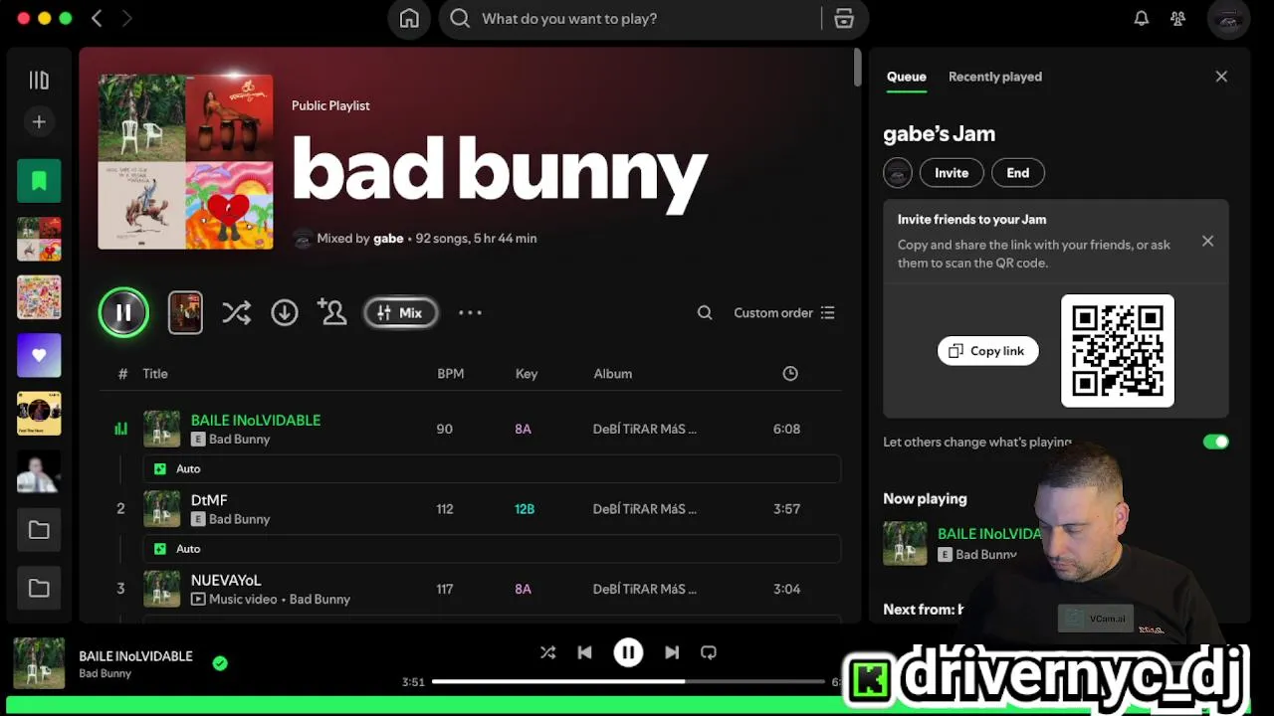1274x716 pixels.
Task: Go forward with the right arrow
Action: click(126, 18)
